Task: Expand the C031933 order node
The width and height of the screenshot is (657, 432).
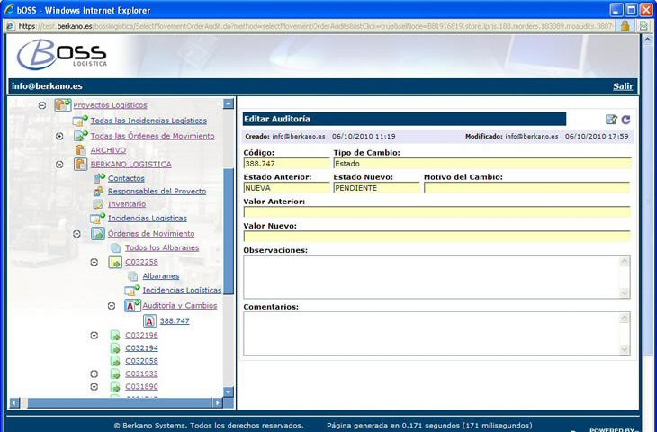Action: pyautogui.click(x=94, y=373)
